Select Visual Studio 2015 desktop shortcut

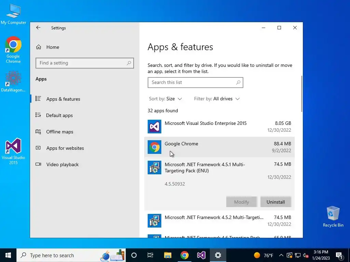coord(13,151)
